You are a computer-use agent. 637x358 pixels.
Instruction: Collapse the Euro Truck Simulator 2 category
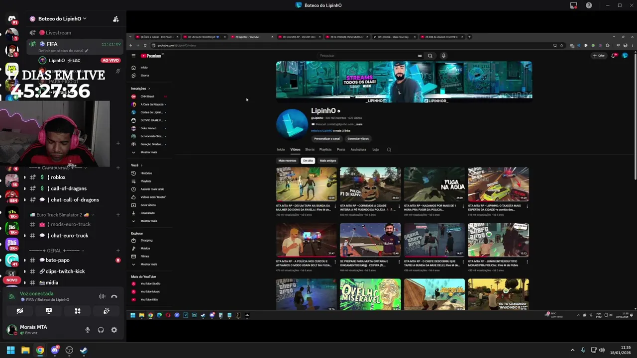pos(62,215)
